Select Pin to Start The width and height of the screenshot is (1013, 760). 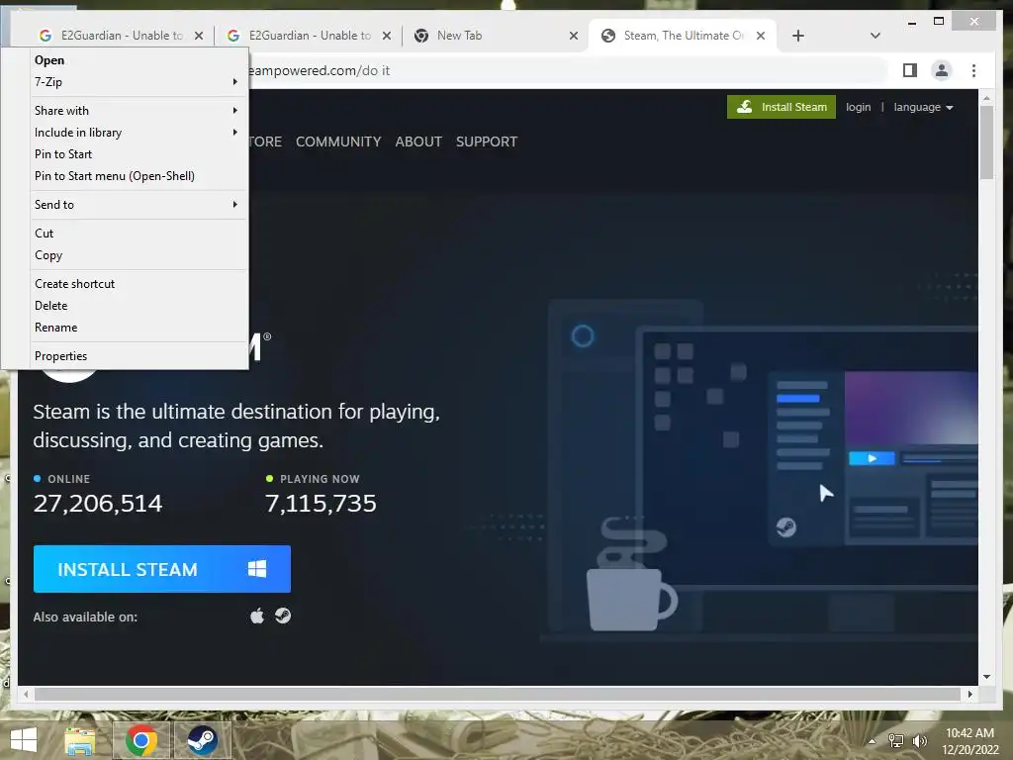tap(138, 154)
